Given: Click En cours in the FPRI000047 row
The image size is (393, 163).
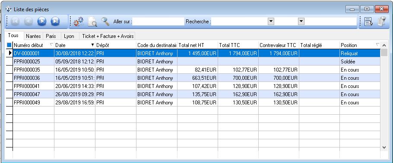Looking at the screenshot, I should click(360, 94).
